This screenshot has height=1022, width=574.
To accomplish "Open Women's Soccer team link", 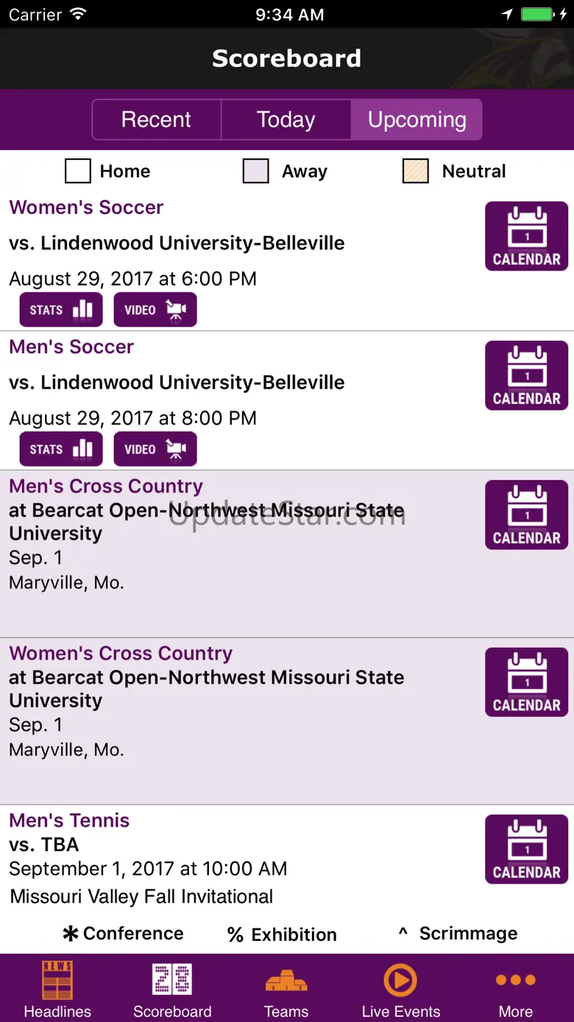I will coord(86,207).
